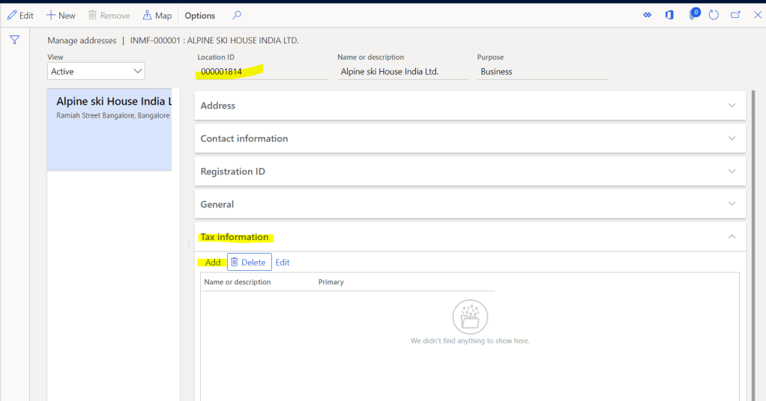The height and width of the screenshot is (401, 766).
Task: Expand the Address section
Action: [x=469, y=105]
